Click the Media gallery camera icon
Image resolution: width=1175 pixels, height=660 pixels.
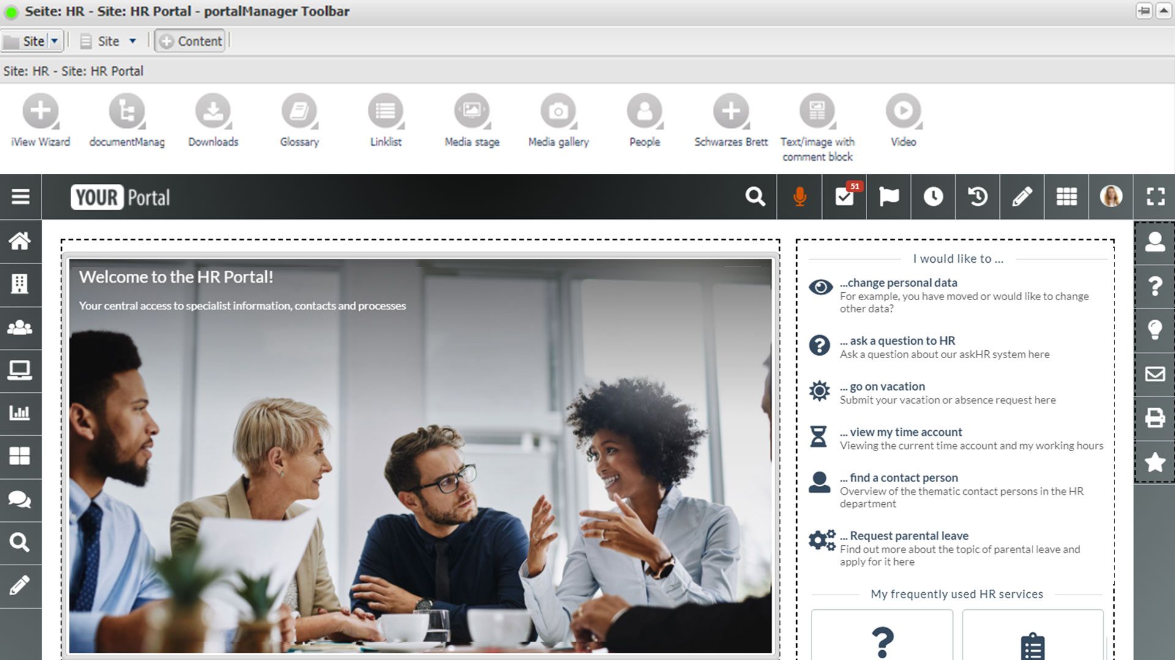pos(558,111)
